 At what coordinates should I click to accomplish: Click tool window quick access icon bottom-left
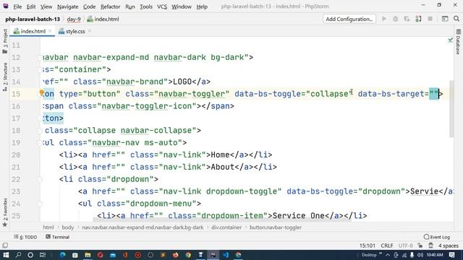tap(5, 246)
